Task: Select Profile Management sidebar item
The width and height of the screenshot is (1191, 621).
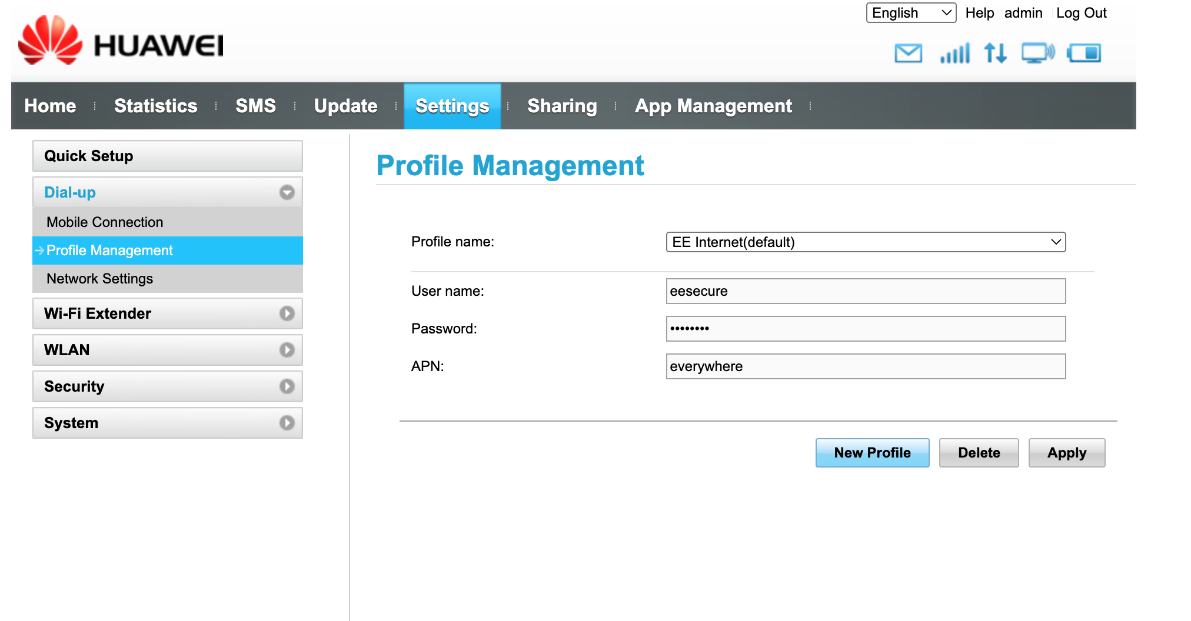Action: 168,251
